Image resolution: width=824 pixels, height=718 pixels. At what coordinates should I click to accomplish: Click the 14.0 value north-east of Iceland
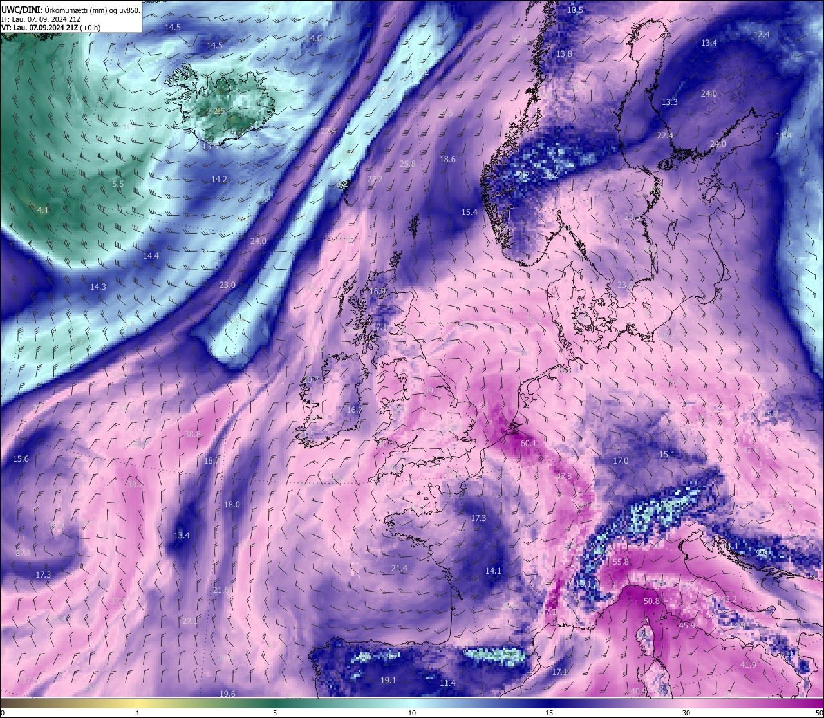(x=314, y=39)
